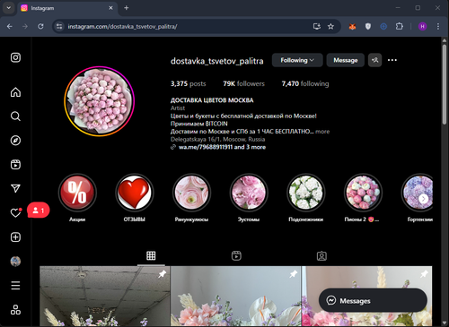Open the blue circle extension icon
Image resolution: width=449 pixels, height=327 pixels.
pos(383,26)
